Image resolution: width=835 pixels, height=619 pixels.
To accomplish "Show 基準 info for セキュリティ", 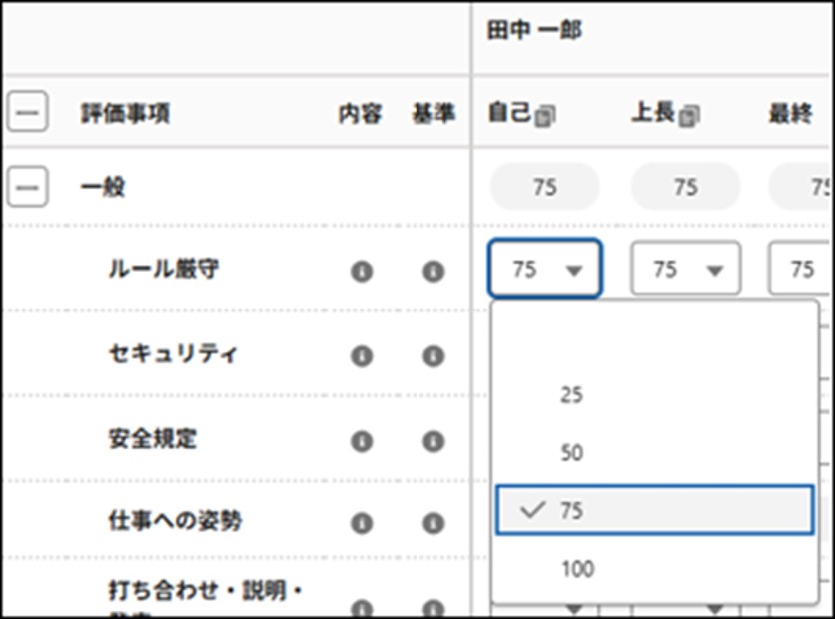I will [433, 356].
